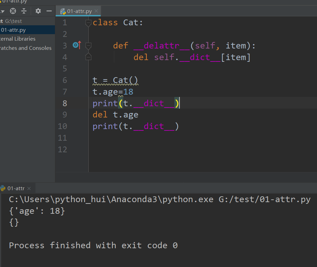317x267 pixels.
Task: Click line number 8 in the gutter
Action: [65, 103]
